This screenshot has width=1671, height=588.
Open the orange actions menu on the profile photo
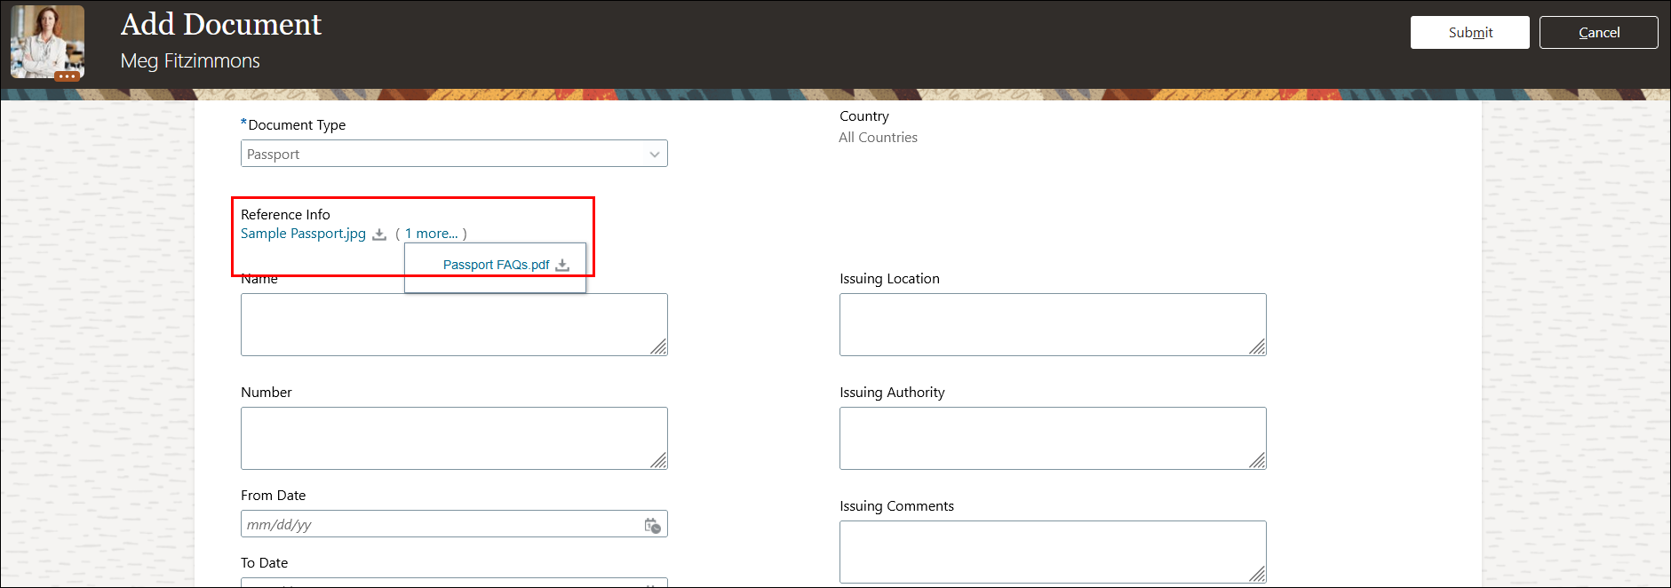(68, 76)
